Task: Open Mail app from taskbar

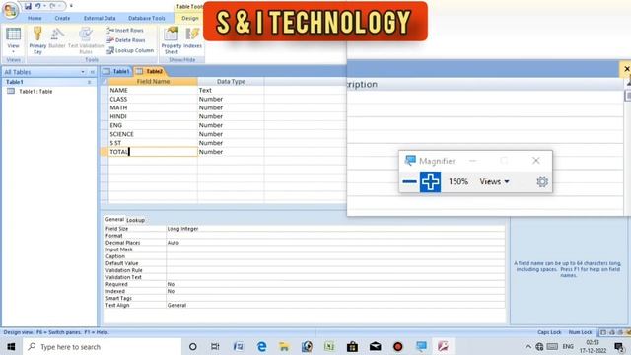Action: coord(375,346)
